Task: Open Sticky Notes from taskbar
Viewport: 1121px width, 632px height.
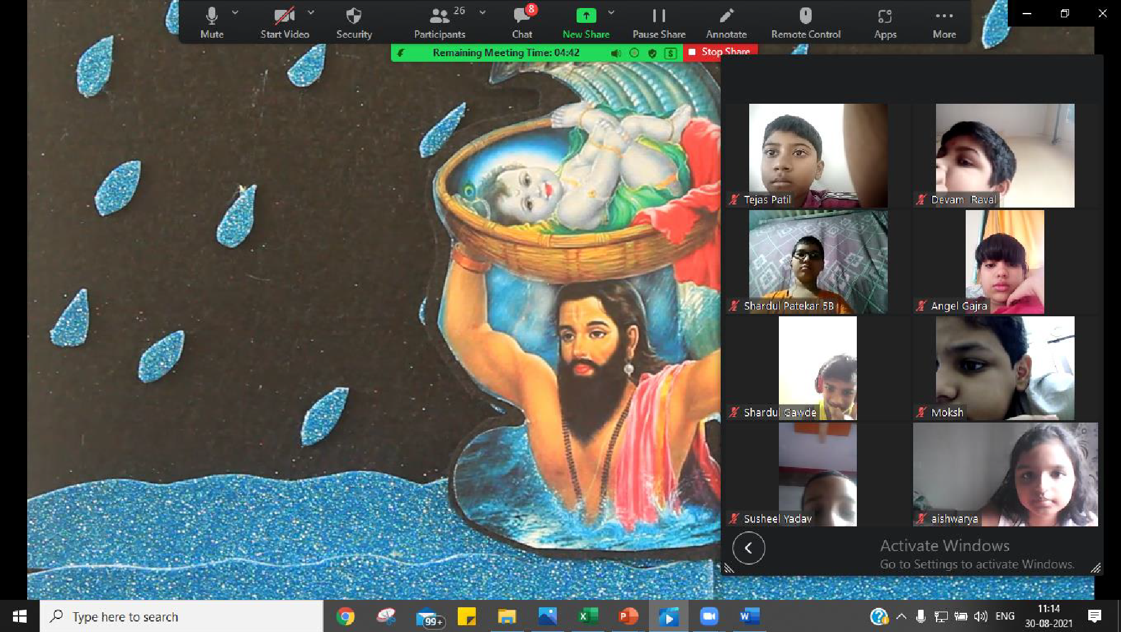Action: point(466,616)
